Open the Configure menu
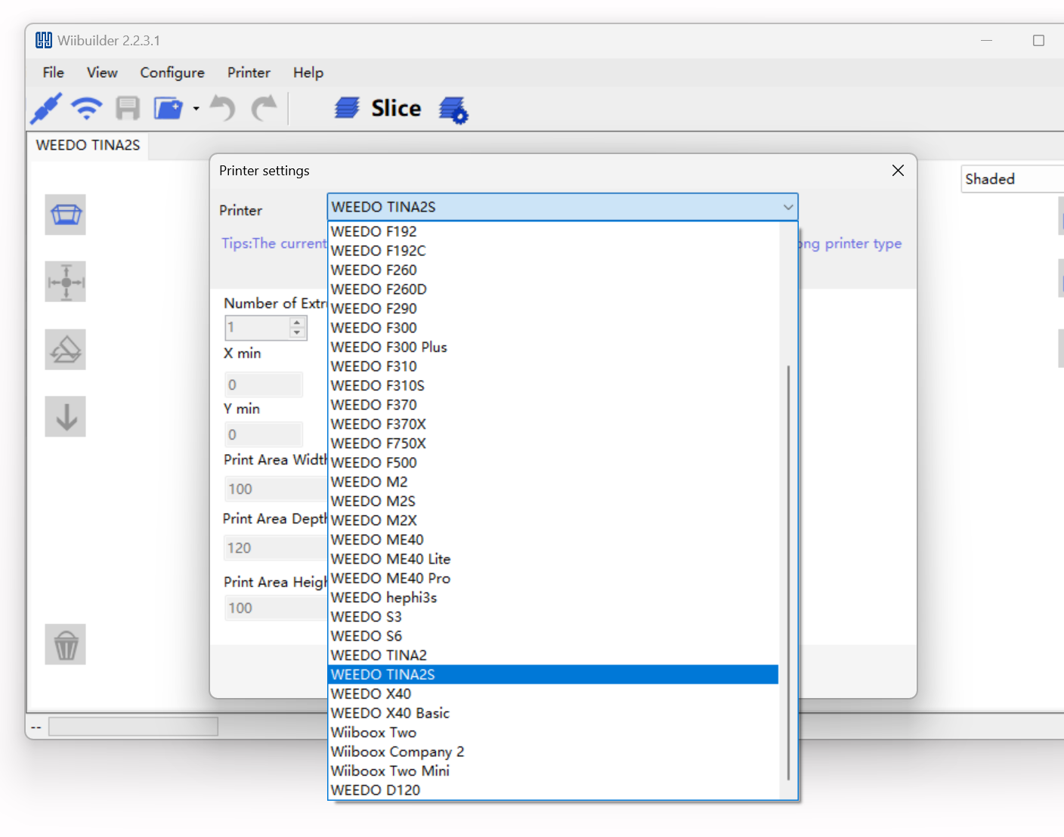Viewport: 1064px width, 837px height. point(172,73)
